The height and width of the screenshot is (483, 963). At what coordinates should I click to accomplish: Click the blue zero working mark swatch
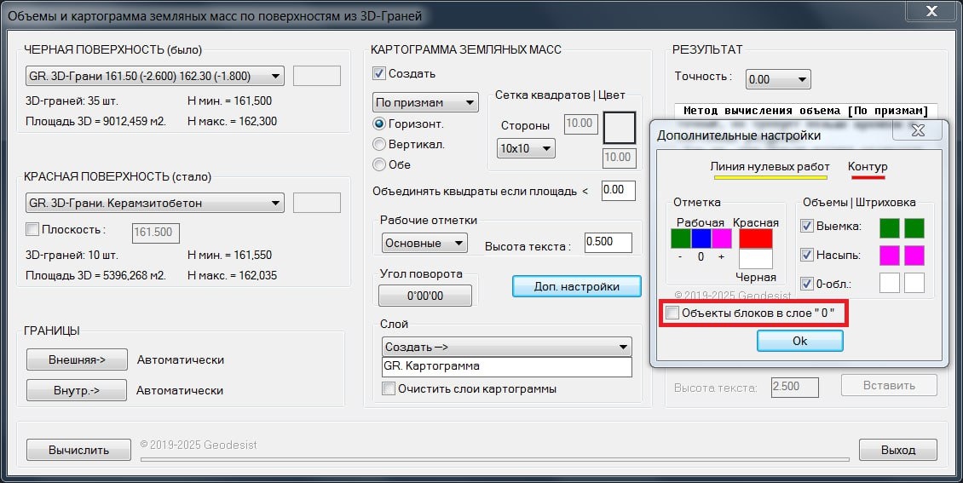click(701, 239)
